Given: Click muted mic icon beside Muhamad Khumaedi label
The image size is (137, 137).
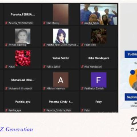Looking at the screenshot, I should [6, 88].
